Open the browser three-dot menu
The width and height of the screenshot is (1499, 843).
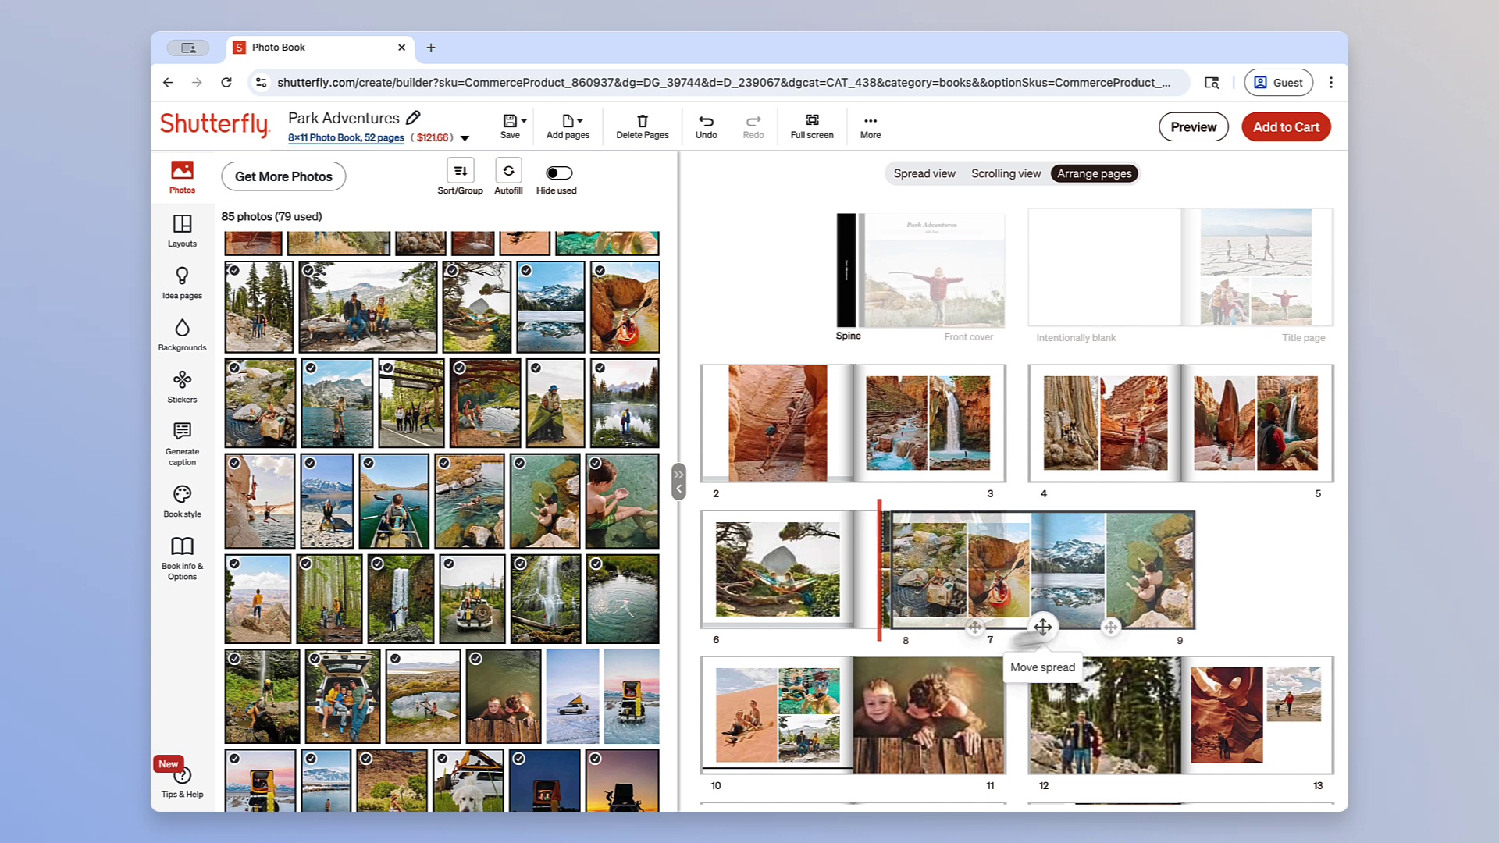point(1331,82)
